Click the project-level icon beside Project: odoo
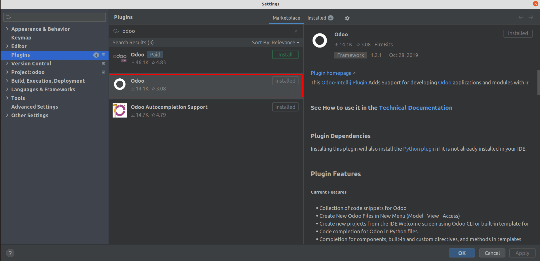 coord(103,72)
